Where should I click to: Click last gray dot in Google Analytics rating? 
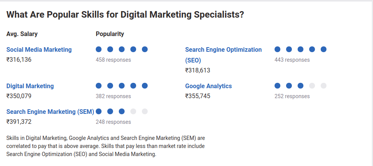tap(323, 85)
